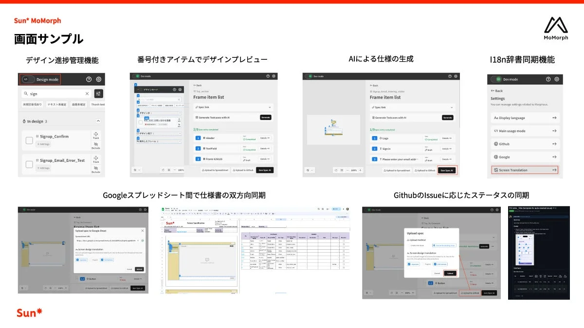
Task: Toggle the Design mode switch
Action: 29,79
